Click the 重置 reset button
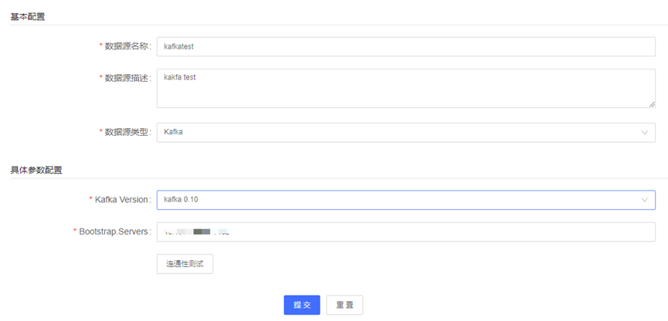The image size is (668, 321). (x=344, y=305)
